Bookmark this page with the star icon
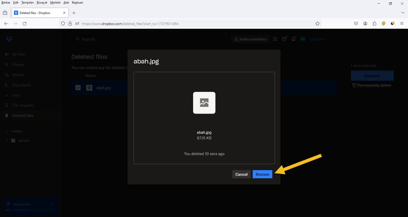The width and height of the screenshot is (408, 217). pos(317,23)
